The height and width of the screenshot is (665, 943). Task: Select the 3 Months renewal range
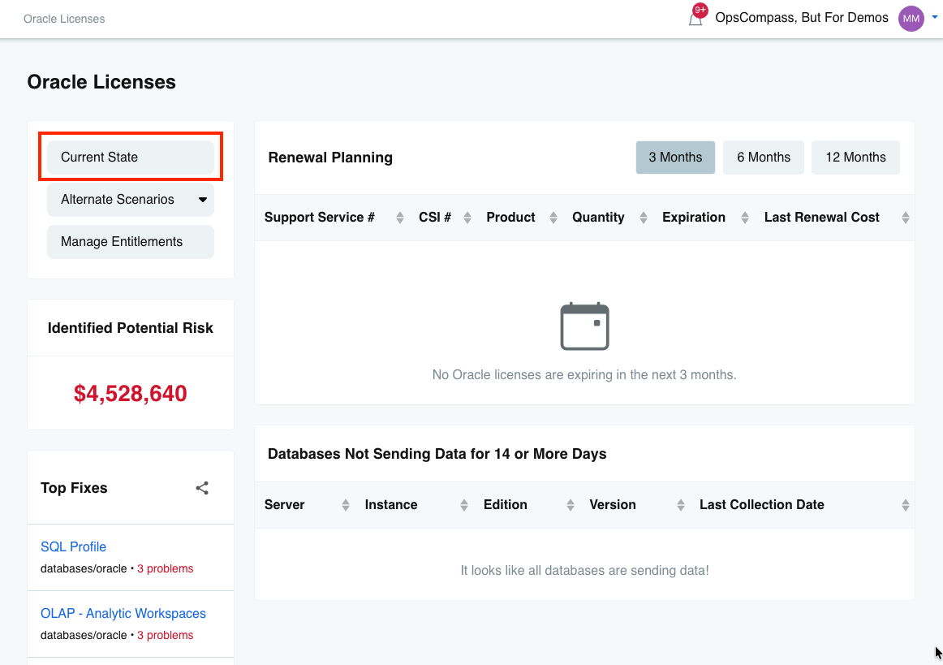tap(675, 158)
